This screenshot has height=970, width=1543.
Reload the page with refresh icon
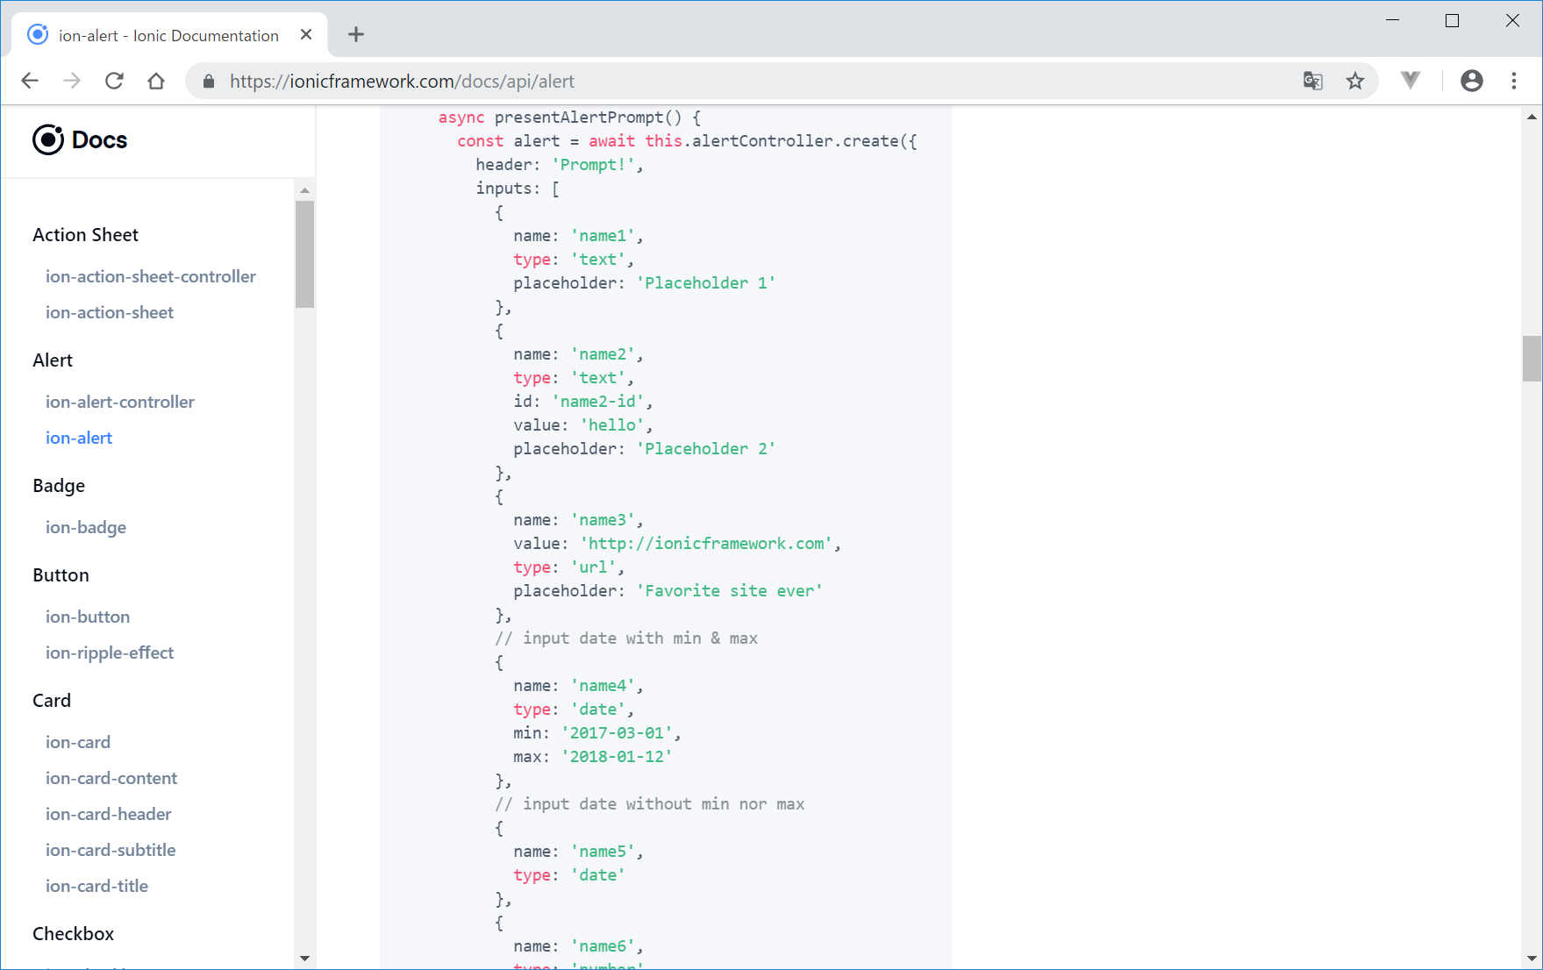click(x=114, y=81)
